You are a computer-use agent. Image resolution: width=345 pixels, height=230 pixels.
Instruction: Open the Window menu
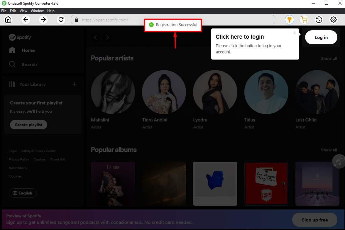37,11
